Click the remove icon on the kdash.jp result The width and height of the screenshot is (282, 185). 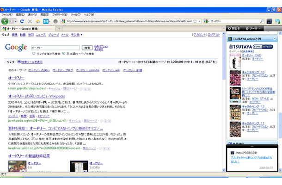click(89, 89)
